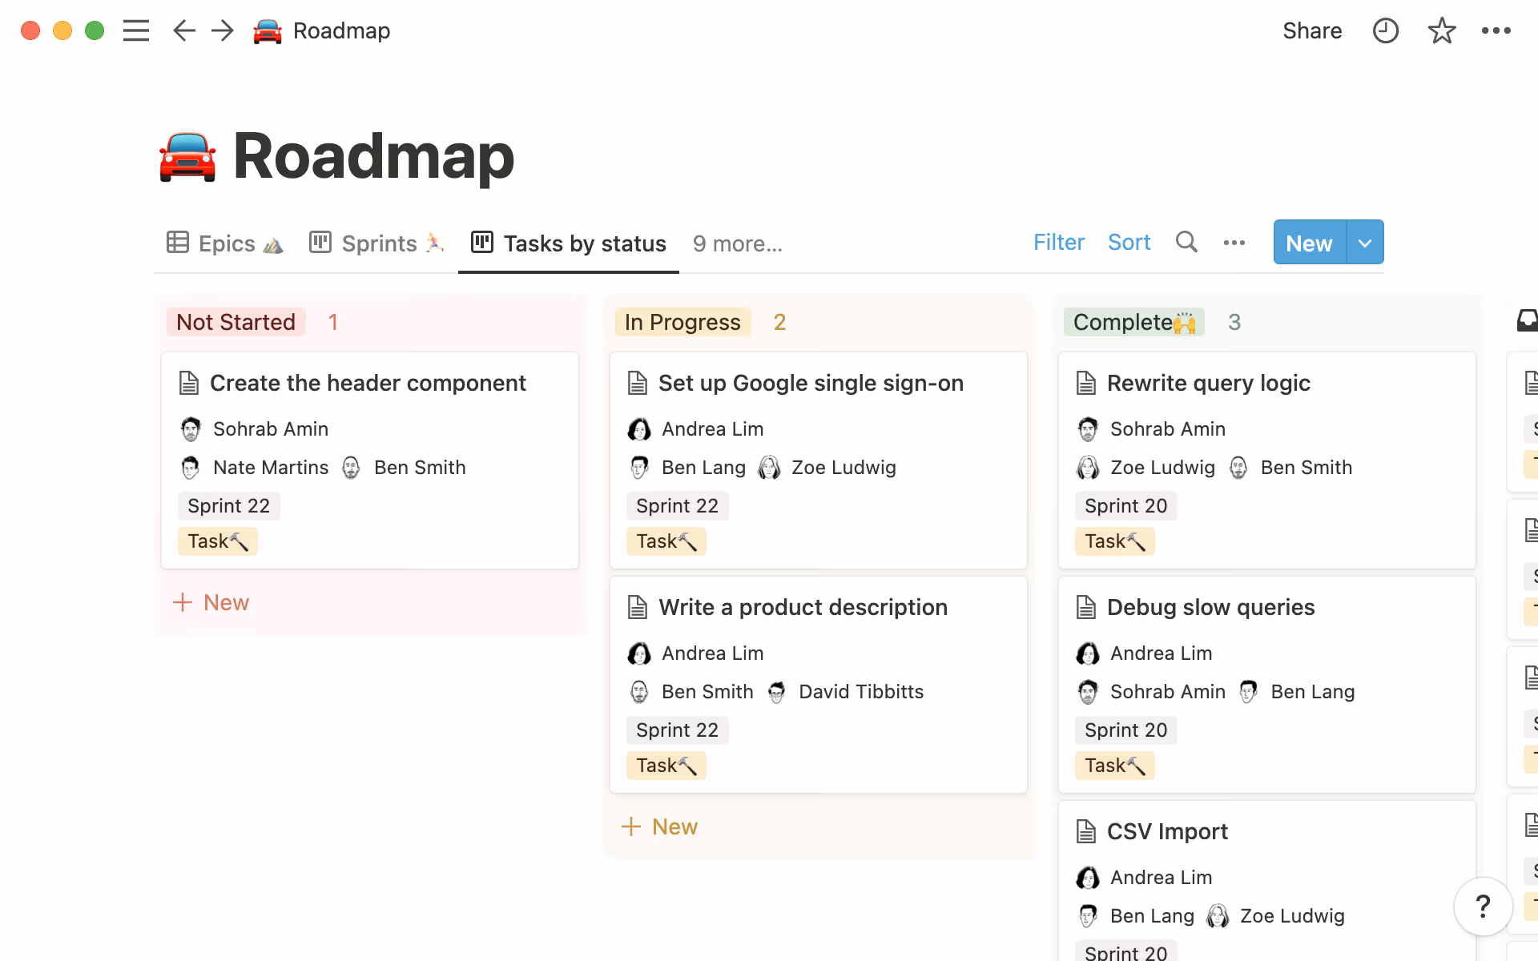Open view settings via the ellipsis near search
Screen dimensions: 1538x961
point(1234,242)
